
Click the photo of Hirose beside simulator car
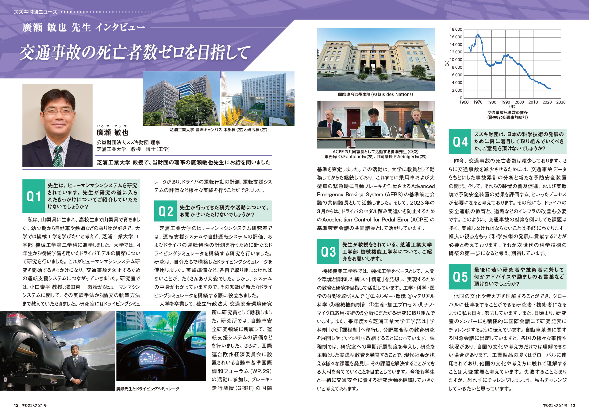(x=57, y=350)
